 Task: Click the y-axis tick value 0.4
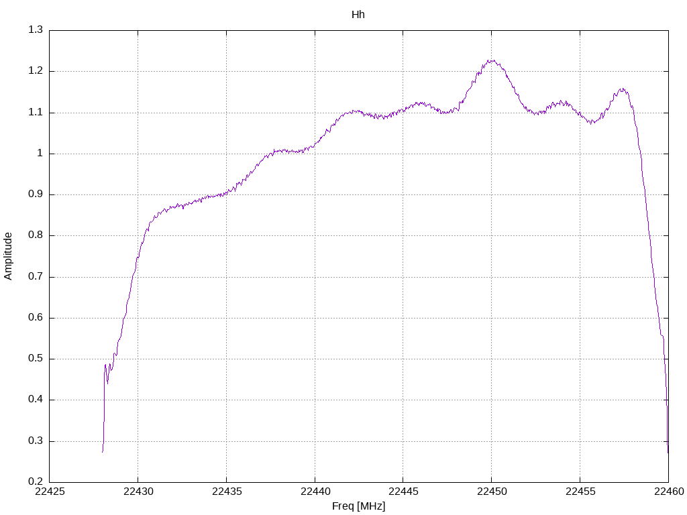click(x=36, y=400)
